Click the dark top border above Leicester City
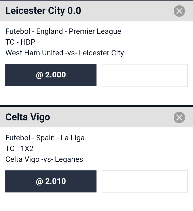 click(x=96, y=0)
